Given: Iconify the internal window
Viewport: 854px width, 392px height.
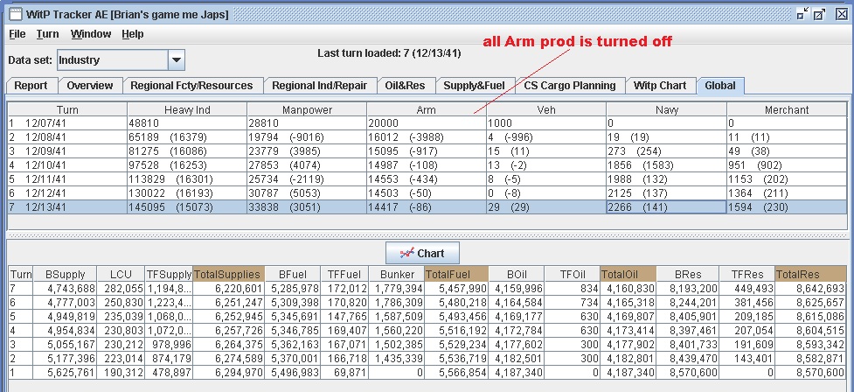Looking at the screenshot, I should tap(802, 14).
